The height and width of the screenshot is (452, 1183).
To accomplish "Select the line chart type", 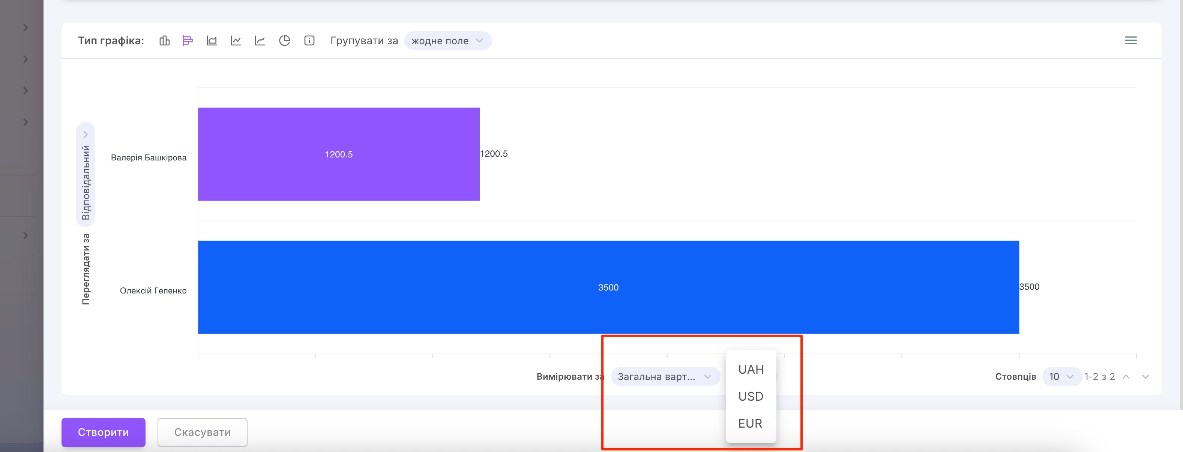I will [x=236, y=41].
